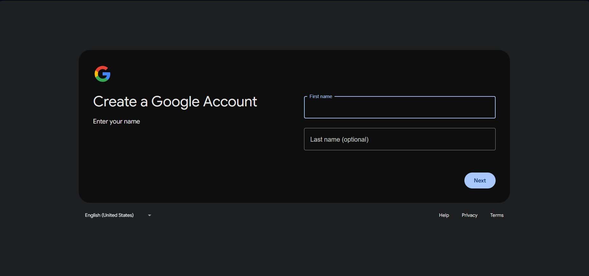The image size is (589, 276).
Task: Click the Create a Google Account heading
Action: [x=175, y=102]
